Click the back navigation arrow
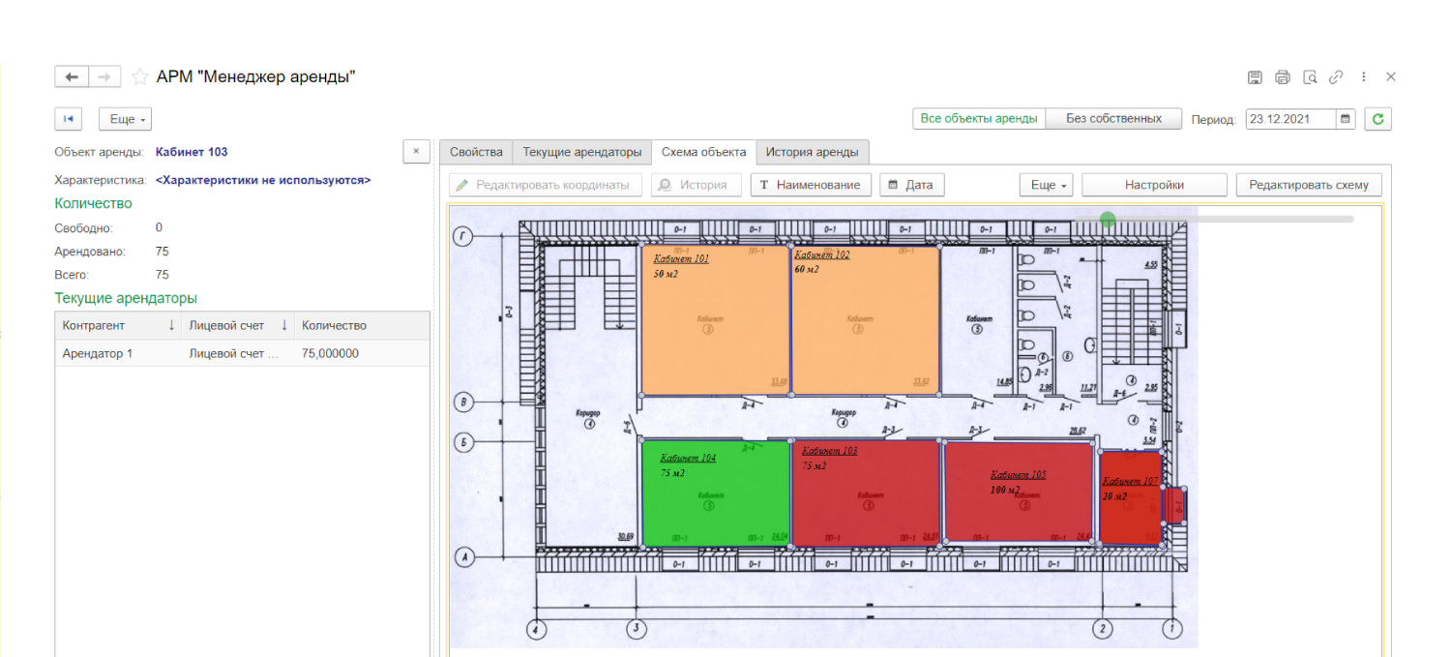Viewport: 1452px width, 657px height. 72,77
